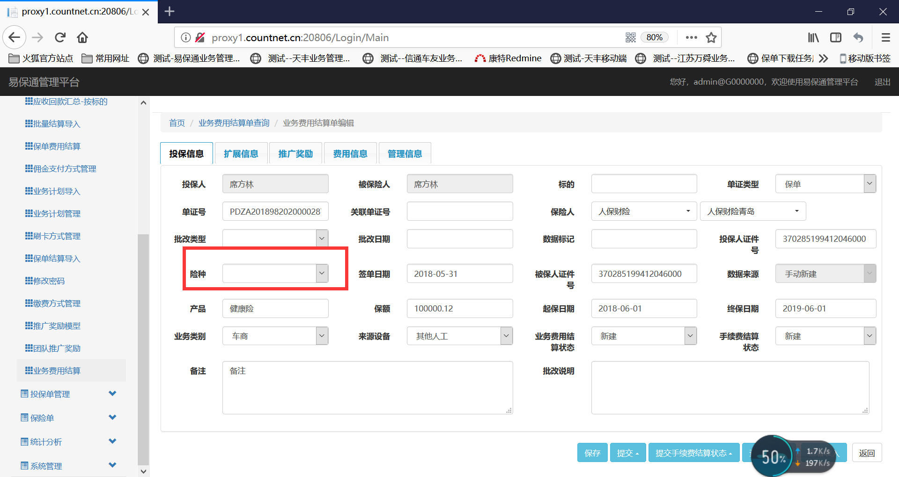The image size is (899, 477).
Task: Open the 险种 dropdown
Action: pos(275,274)
